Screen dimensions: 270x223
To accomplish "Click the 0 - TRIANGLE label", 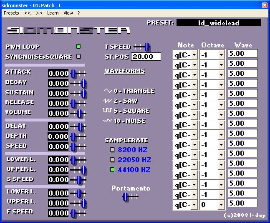I will [x=134, y=91].
